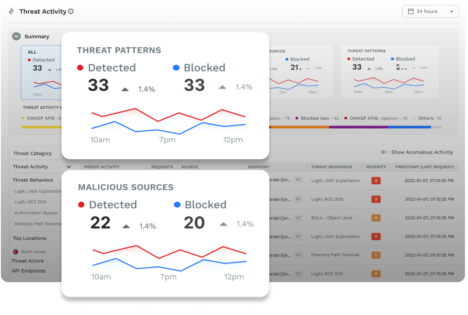
Task: Open the 24 hours time range dropdown
Action: coord(430,11)
